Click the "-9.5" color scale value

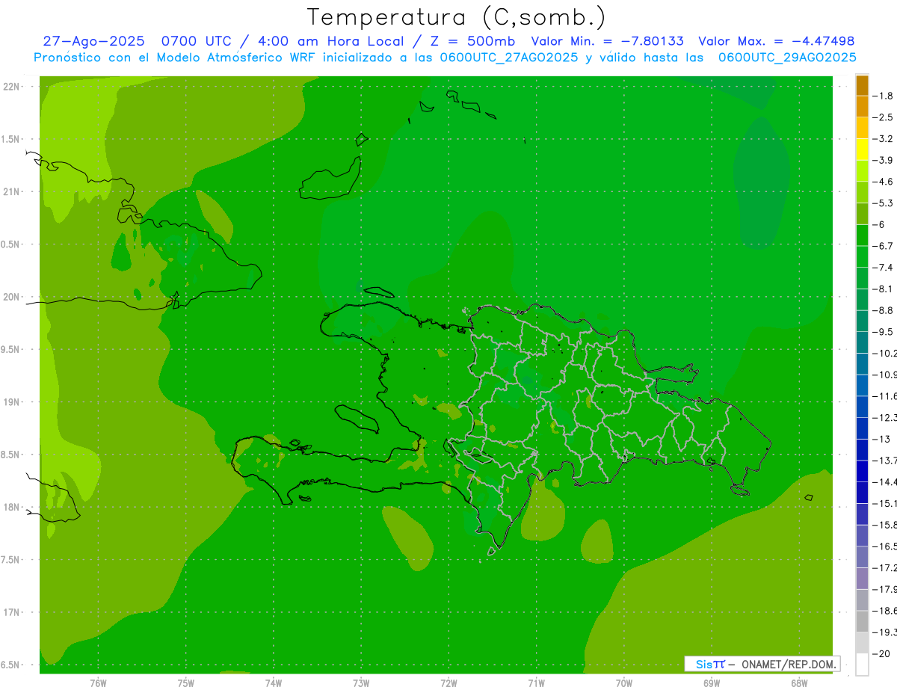883,331
